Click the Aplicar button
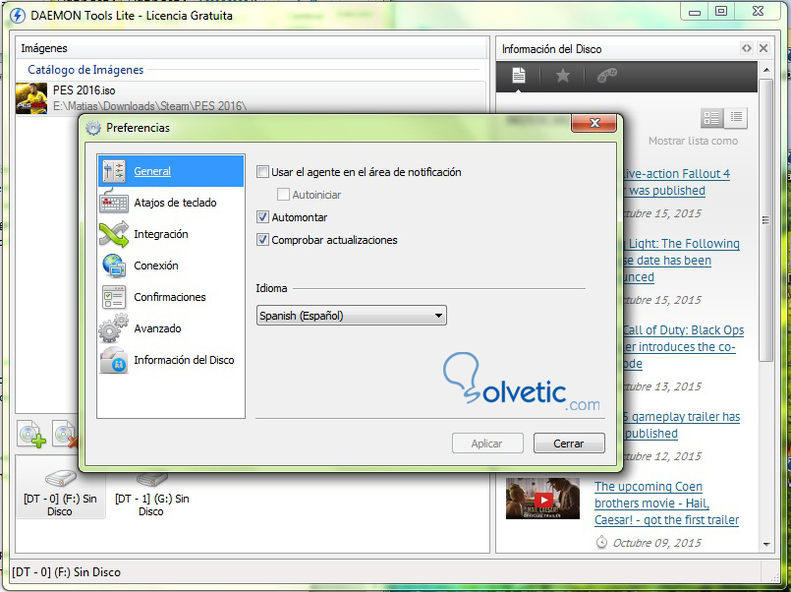The image size is (791, 592). click(x=487, y=444)
